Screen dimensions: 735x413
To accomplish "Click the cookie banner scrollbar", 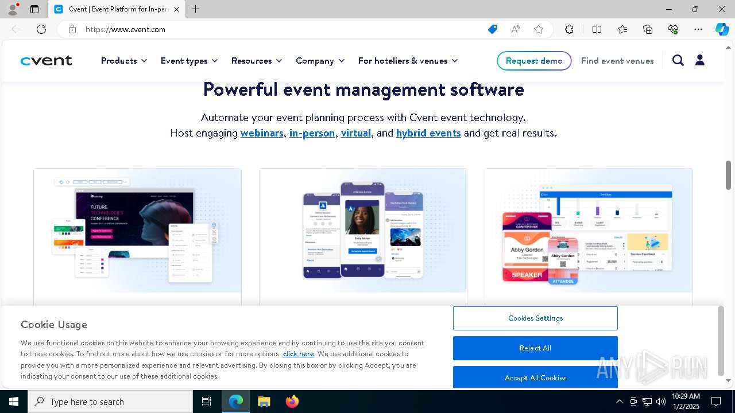I will tap(721, 341).
